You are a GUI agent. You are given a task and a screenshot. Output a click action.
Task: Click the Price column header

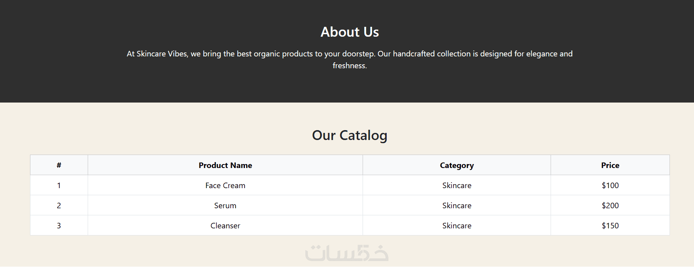point(610,165)
